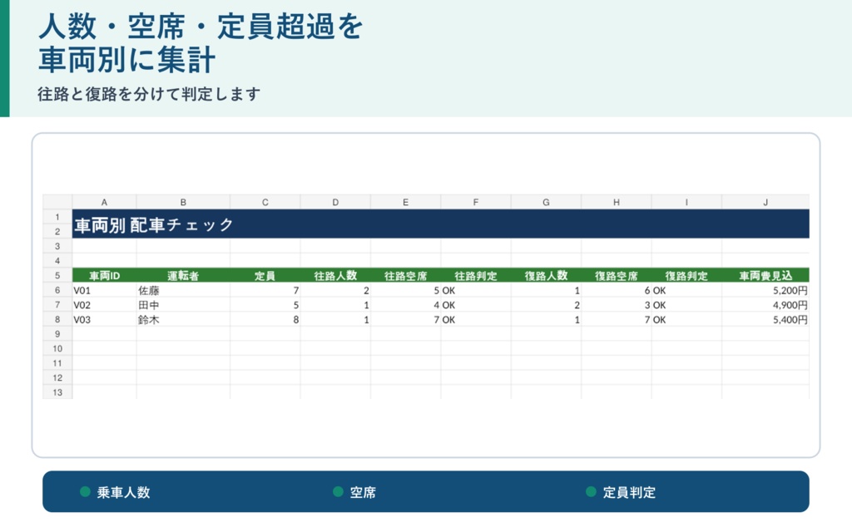The image size is (852, 532).
Task: Select 復路空席 value 6 in V01 row
Action: (617, 290)
